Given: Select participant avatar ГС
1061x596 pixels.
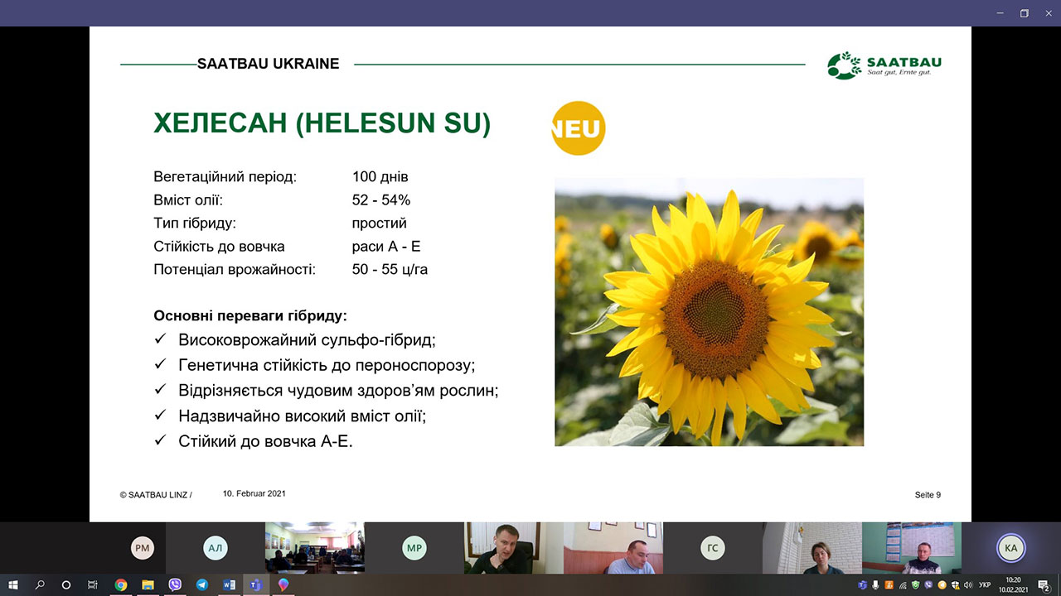Looking at the screenshot, I should [712, 547].
